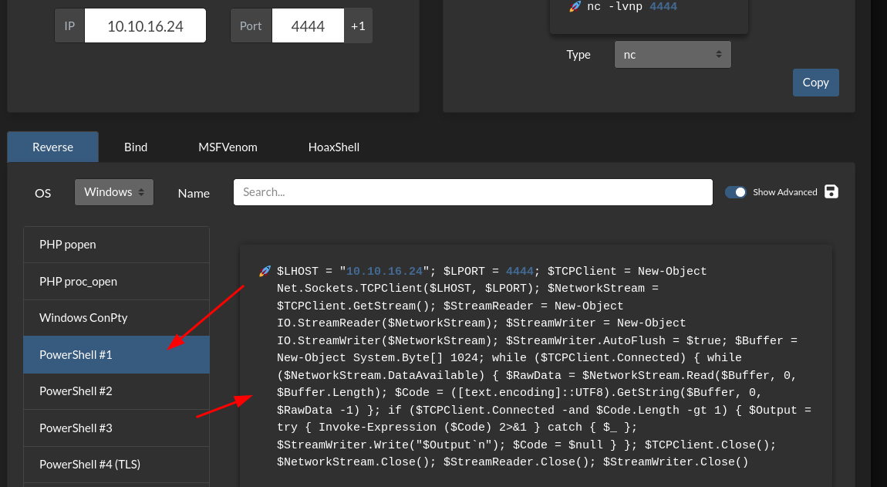Image resolution: width=887 pixels, height=487 pixels.
Task: Select PowerShell #1 payload
Action: (116, 354)
